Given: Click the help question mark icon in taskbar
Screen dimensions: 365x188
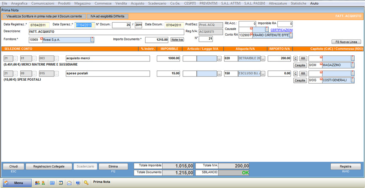Looking at the screenshot, I should 78,182.
